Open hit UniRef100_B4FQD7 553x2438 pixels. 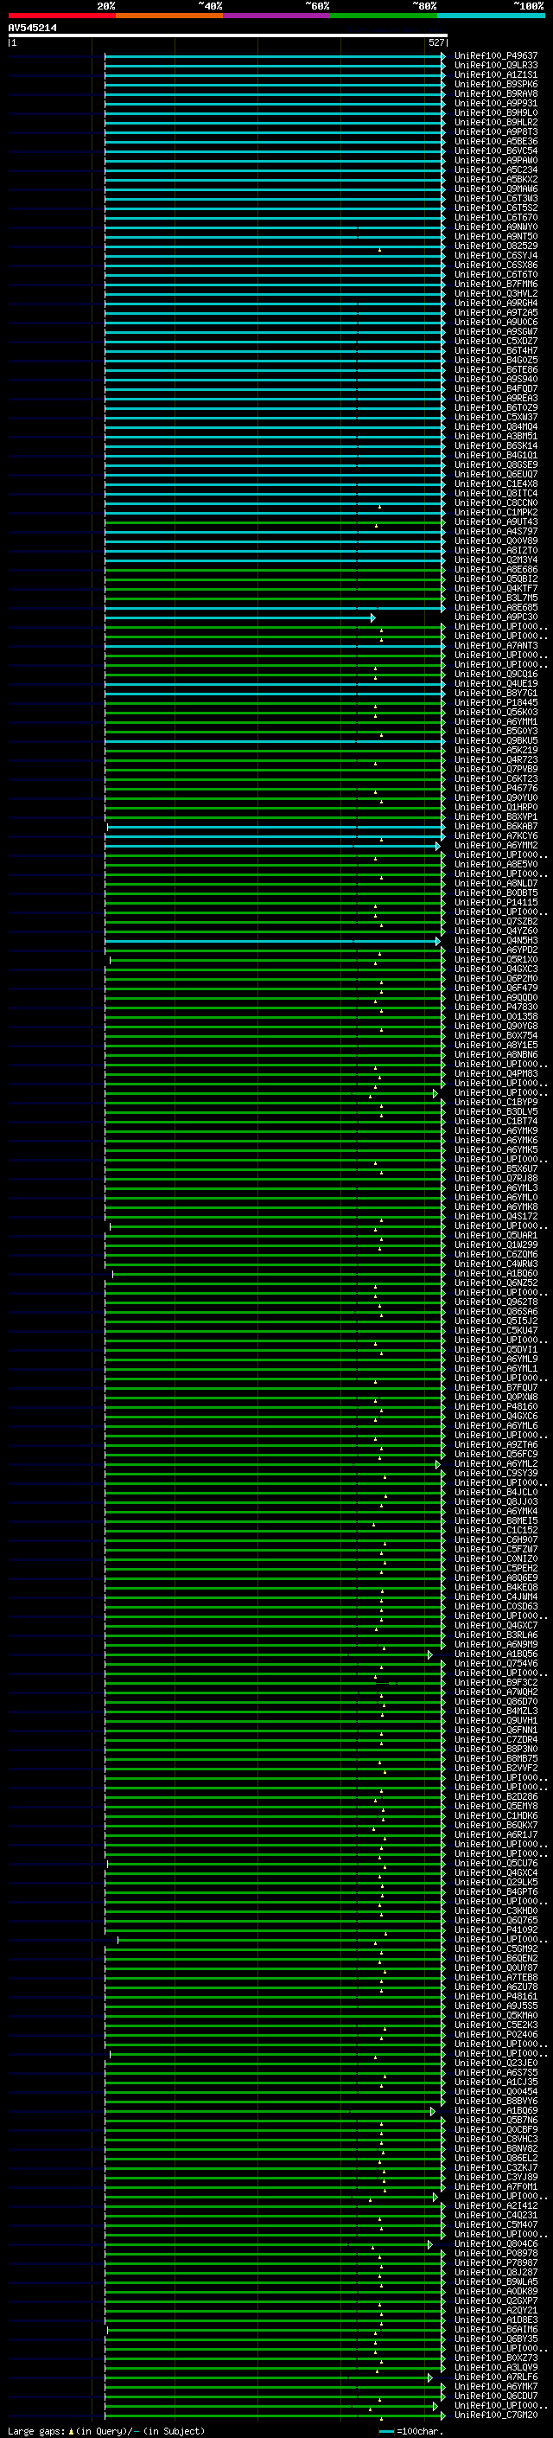tap(495, 389)
